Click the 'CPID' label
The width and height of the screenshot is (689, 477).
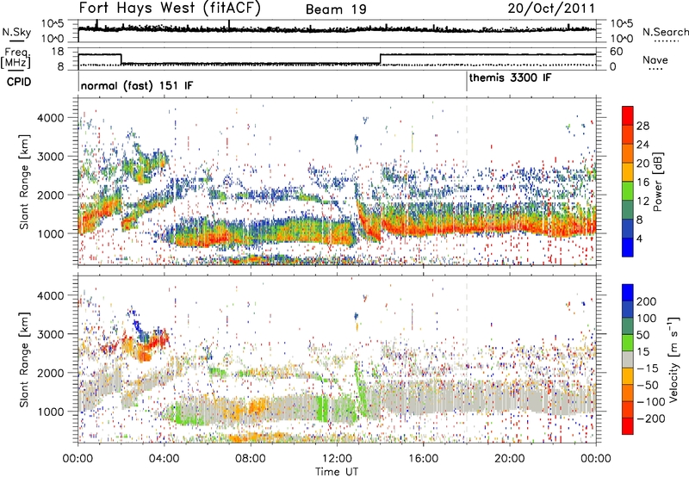click(x=19, y=82)
